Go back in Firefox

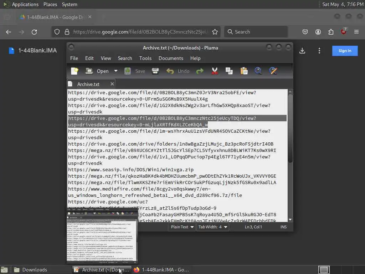click(9, 32)
